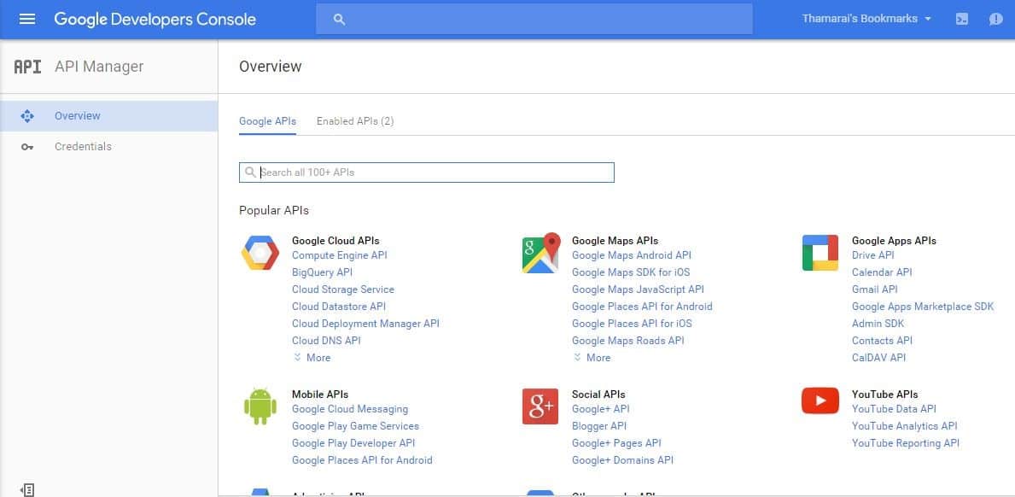The height and width of the screenshot is (497, 1015).
Task: Click the API Manager logo icon
Action: 28,67
